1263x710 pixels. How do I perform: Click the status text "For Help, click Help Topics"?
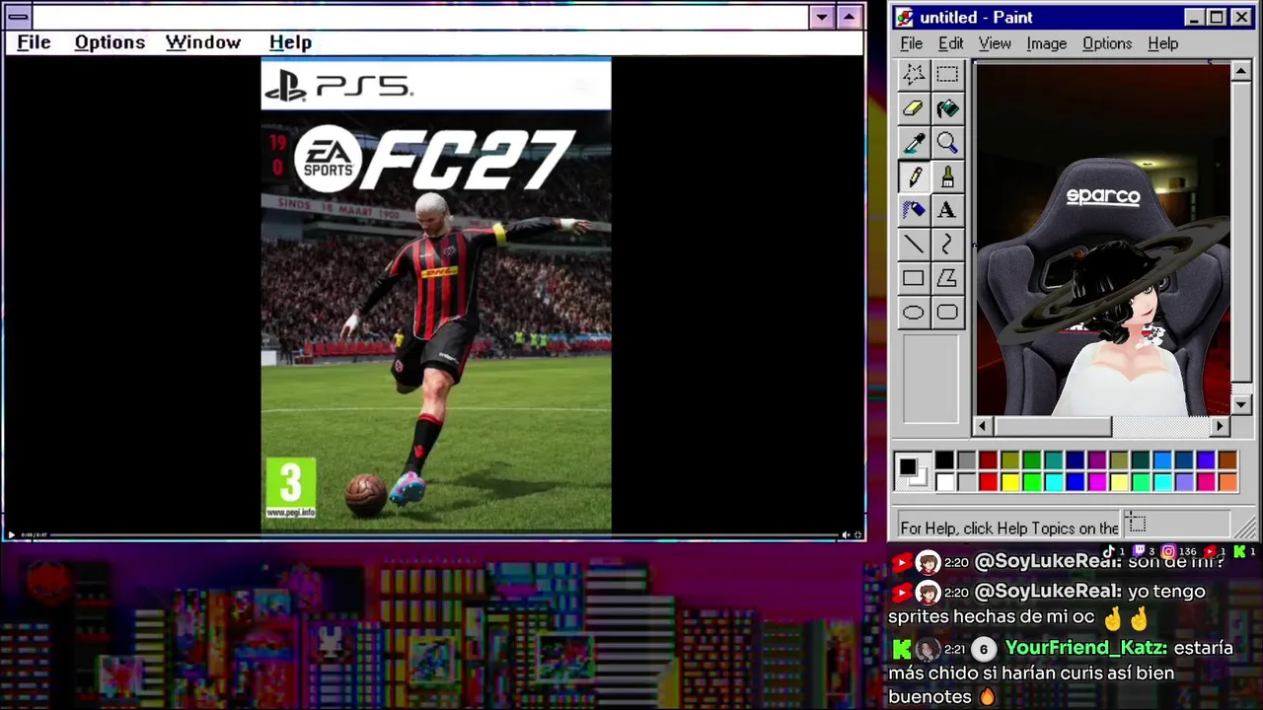coord(1009,528)
